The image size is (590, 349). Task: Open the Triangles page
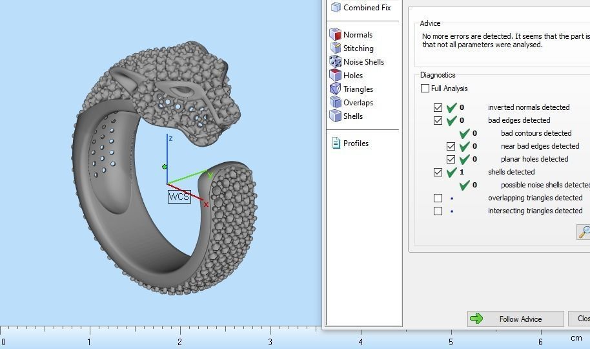(358, 89)
